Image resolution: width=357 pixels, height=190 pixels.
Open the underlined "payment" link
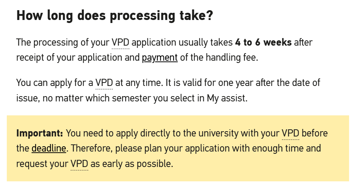coord(160,58)
